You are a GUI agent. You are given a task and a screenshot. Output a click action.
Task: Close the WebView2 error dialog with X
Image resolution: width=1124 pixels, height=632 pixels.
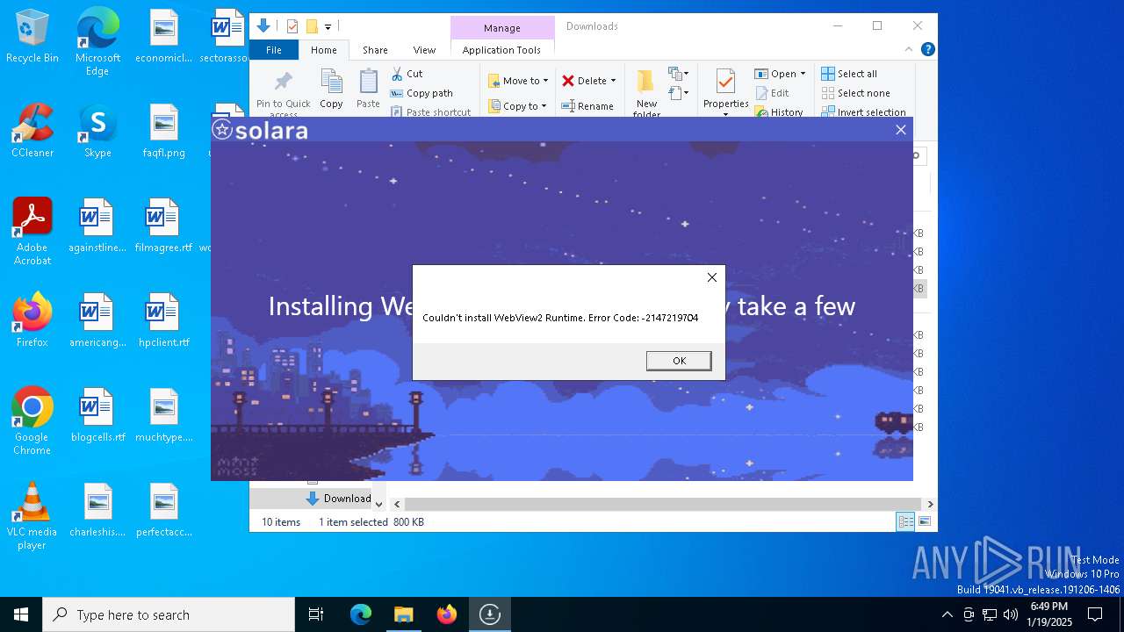pos(712,277)
